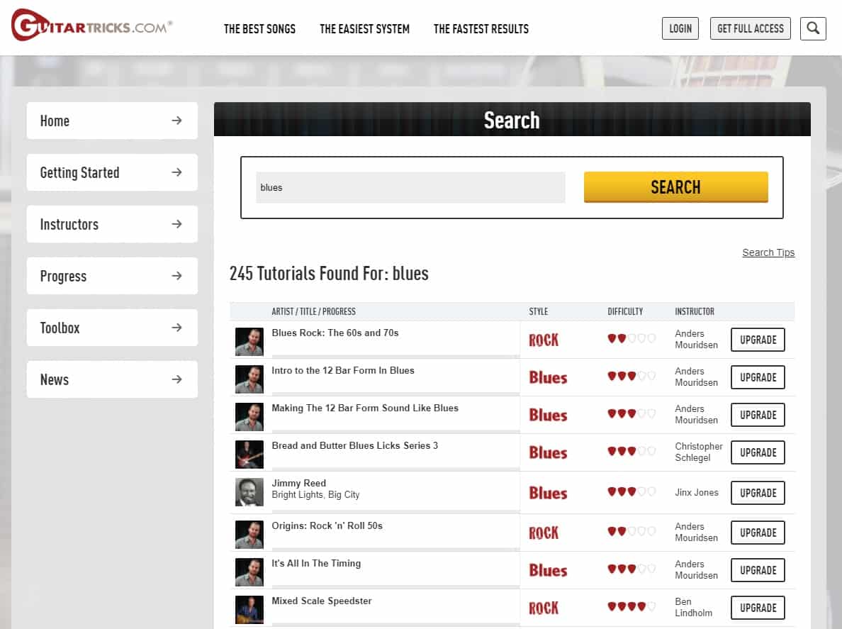The image size is (842, 629).
Task: Open The Best Songs menu
Action: 259,29
